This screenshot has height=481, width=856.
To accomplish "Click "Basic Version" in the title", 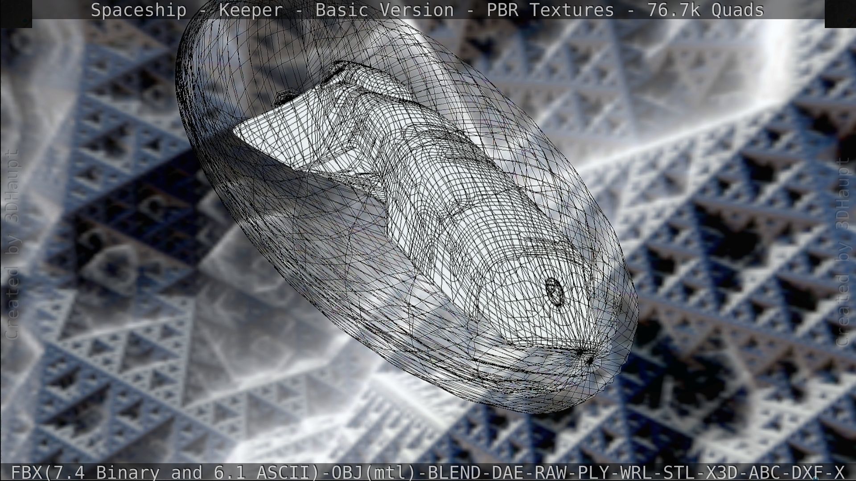I will (384, 10).
